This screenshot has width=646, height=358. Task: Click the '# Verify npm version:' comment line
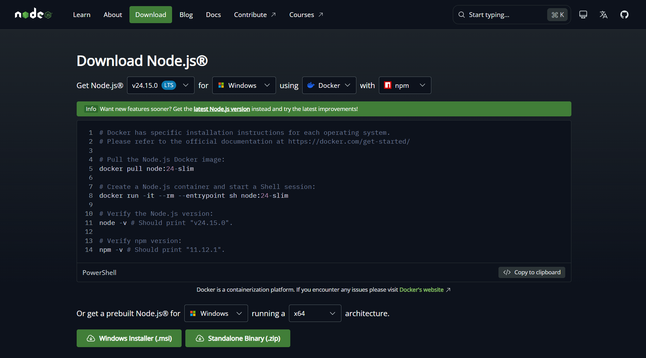[140, 241]
